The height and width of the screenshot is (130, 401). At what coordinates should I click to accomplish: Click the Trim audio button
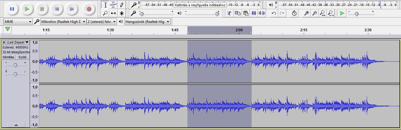(x=254, y=13)
